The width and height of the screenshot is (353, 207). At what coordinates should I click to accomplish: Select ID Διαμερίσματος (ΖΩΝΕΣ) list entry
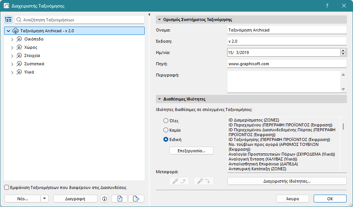pyautogui.click(x=254, y=120)
